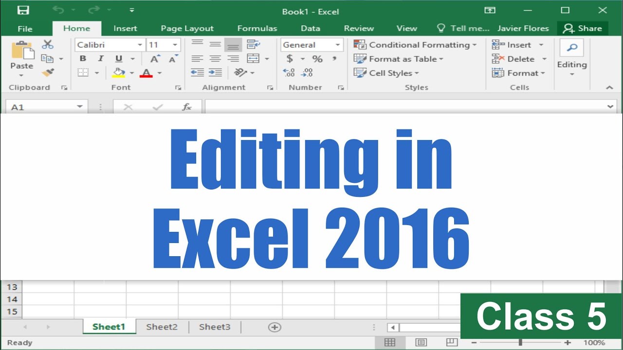Click the Orientation icon
This screenshot has height=350, width=623.
click(240, 72)
